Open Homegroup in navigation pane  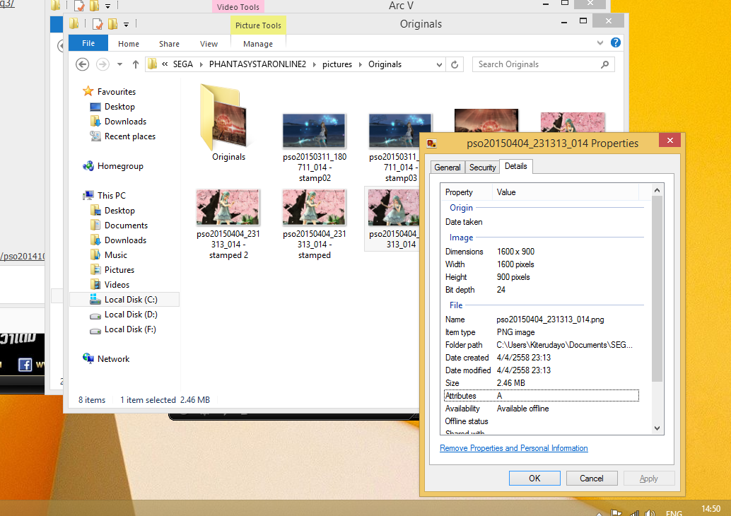119,166
